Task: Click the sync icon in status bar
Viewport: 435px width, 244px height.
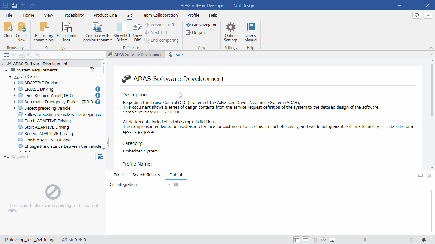Action: tap(64, 240)
